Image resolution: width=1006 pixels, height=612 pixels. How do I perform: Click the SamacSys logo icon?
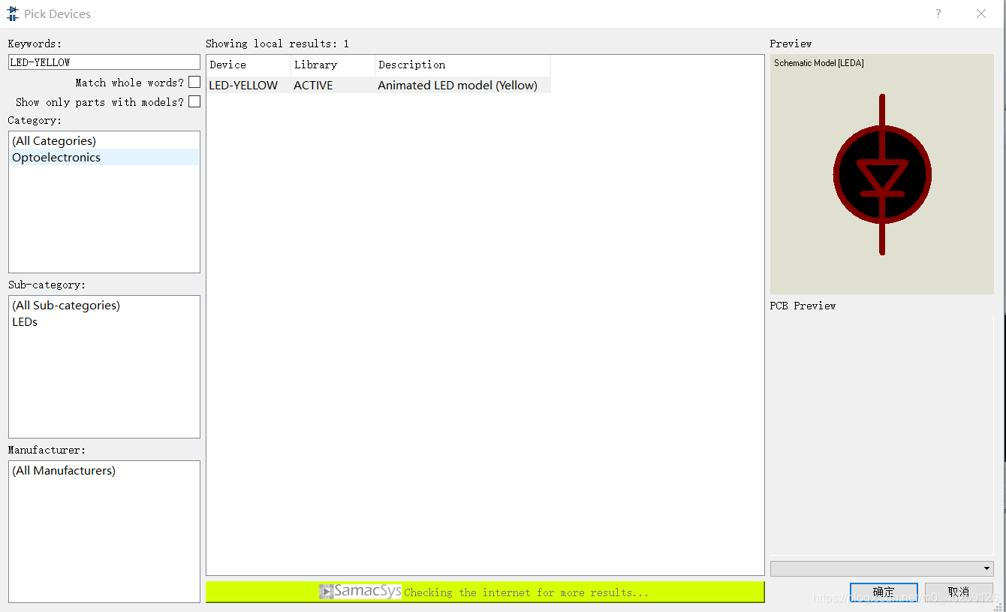[x=360, y=592]
